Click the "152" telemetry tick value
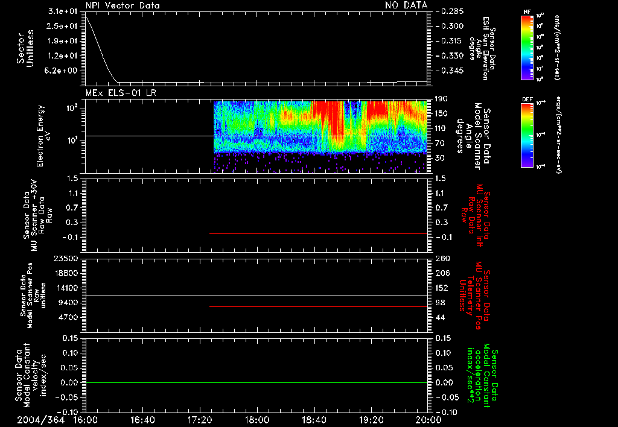618x427 pixels. coord(442,288)
